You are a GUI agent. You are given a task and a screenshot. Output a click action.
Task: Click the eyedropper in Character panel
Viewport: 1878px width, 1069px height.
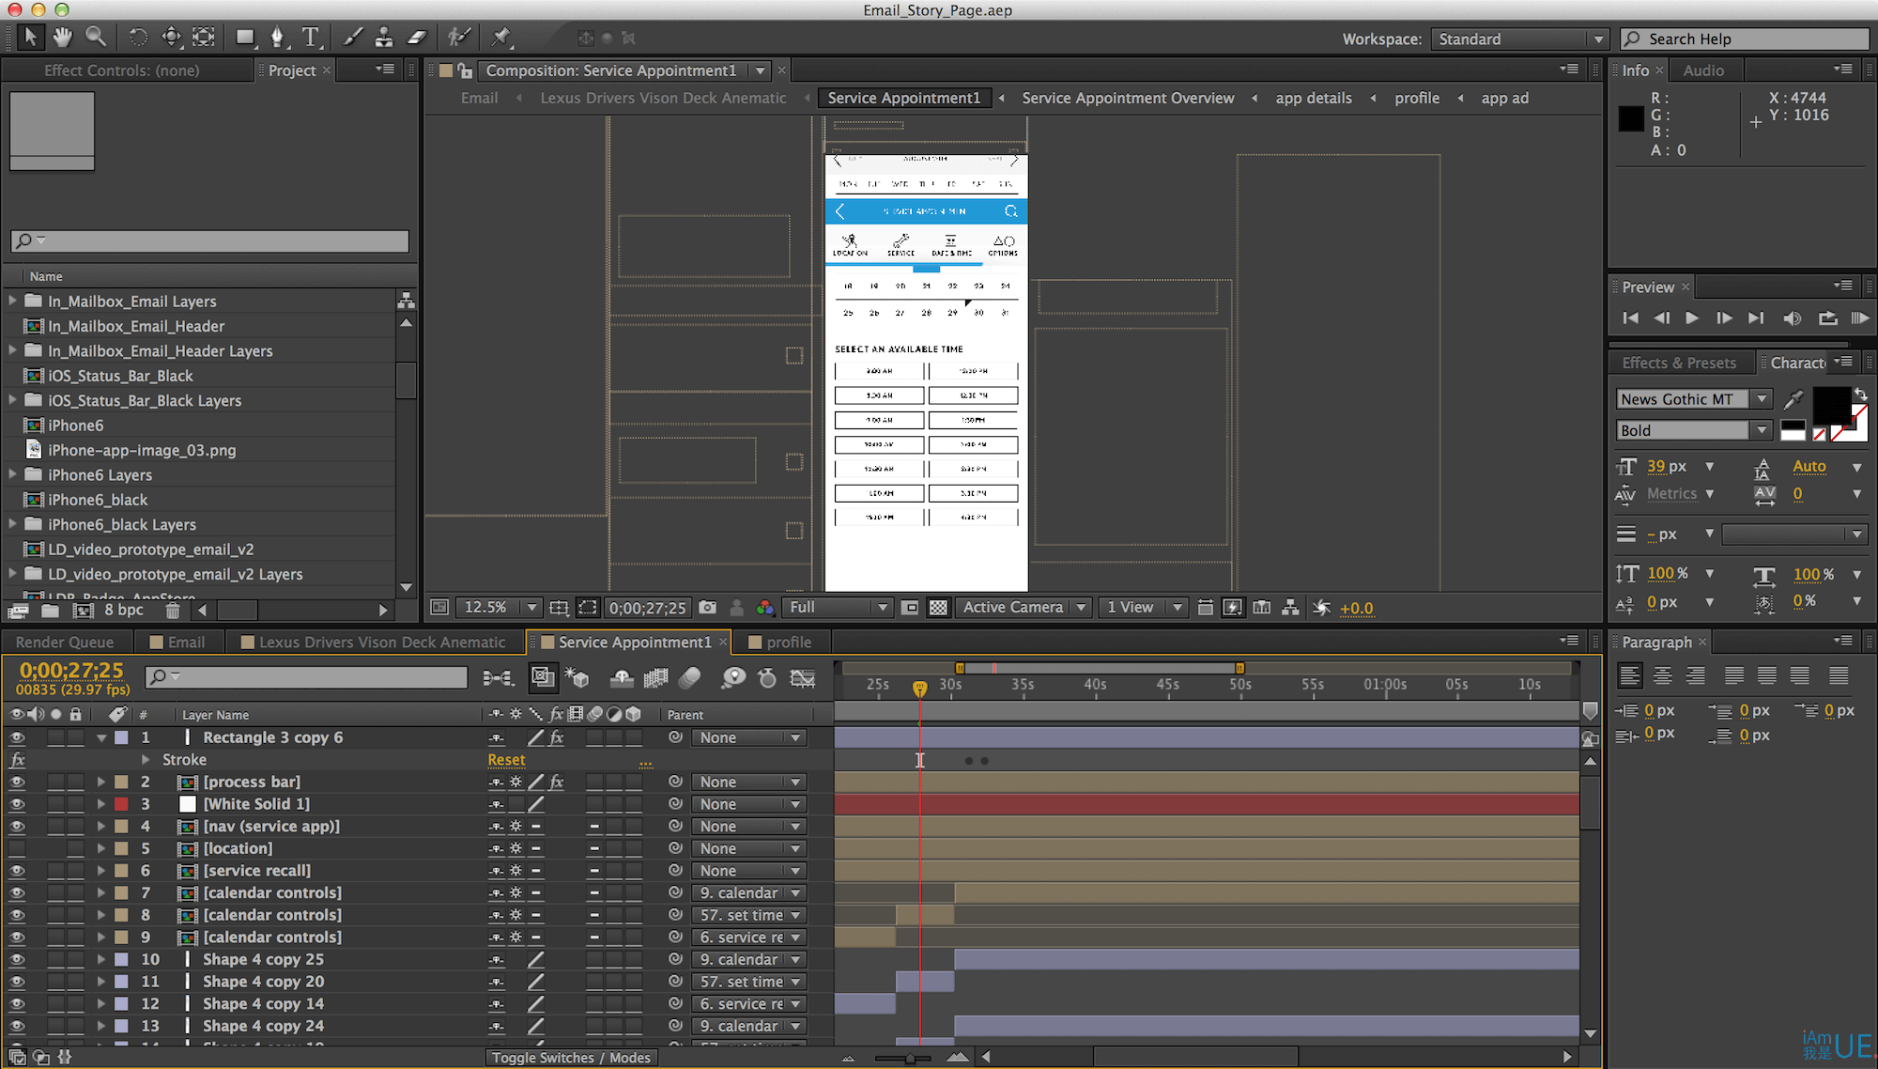coord(1793,399)
